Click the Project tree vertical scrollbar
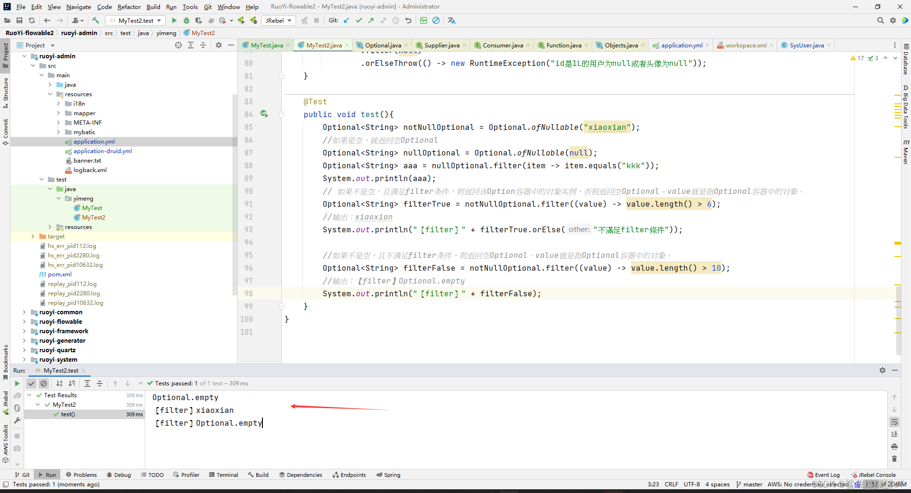 [234, 194]
